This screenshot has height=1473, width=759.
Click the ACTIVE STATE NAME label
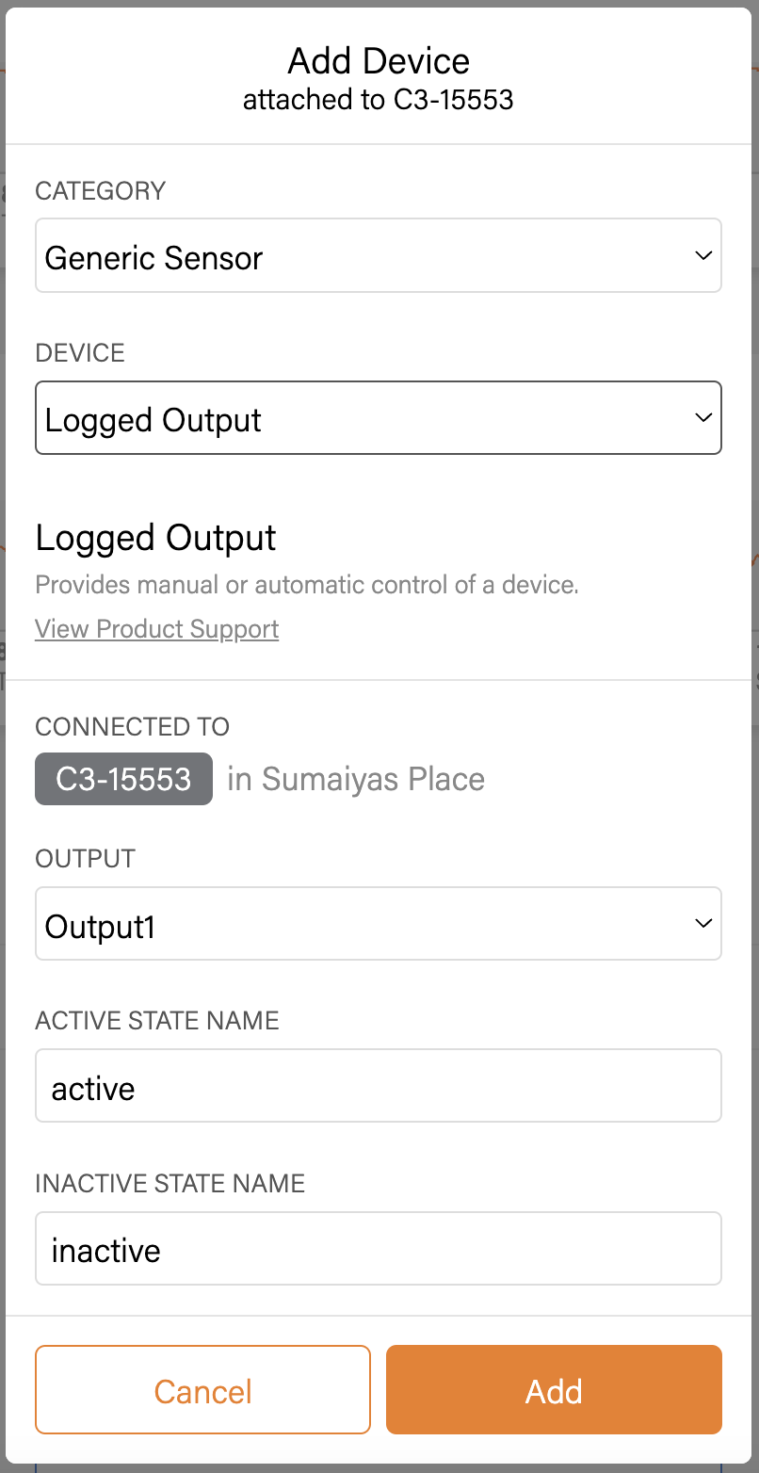pos(156,1021)
